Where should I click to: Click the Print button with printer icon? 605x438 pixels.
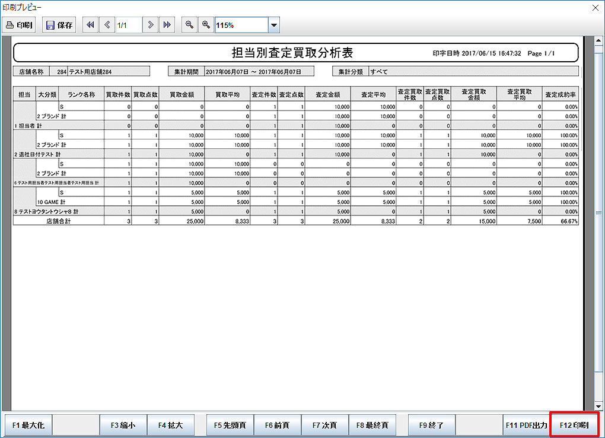tap(20, 25)
